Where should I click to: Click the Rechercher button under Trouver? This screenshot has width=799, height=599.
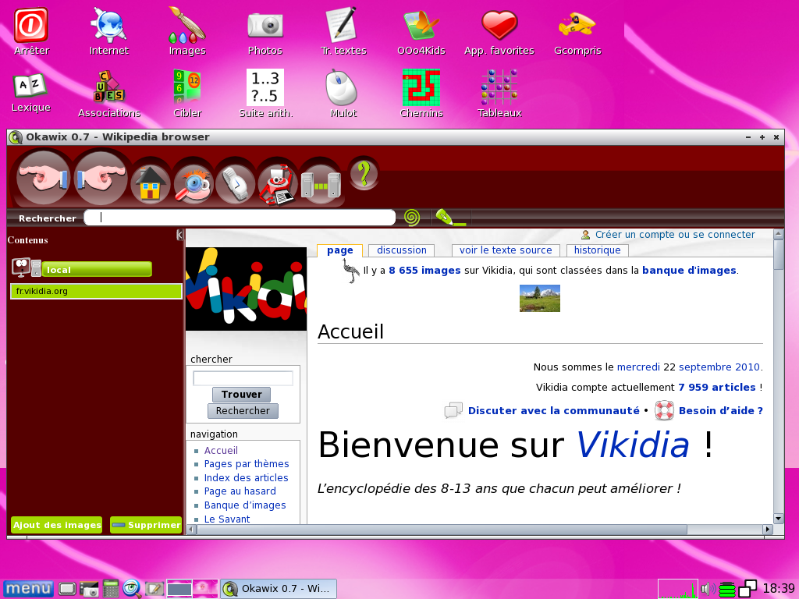point(243,410)
